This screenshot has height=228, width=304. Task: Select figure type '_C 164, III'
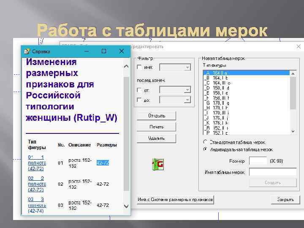tap(247, 83)
